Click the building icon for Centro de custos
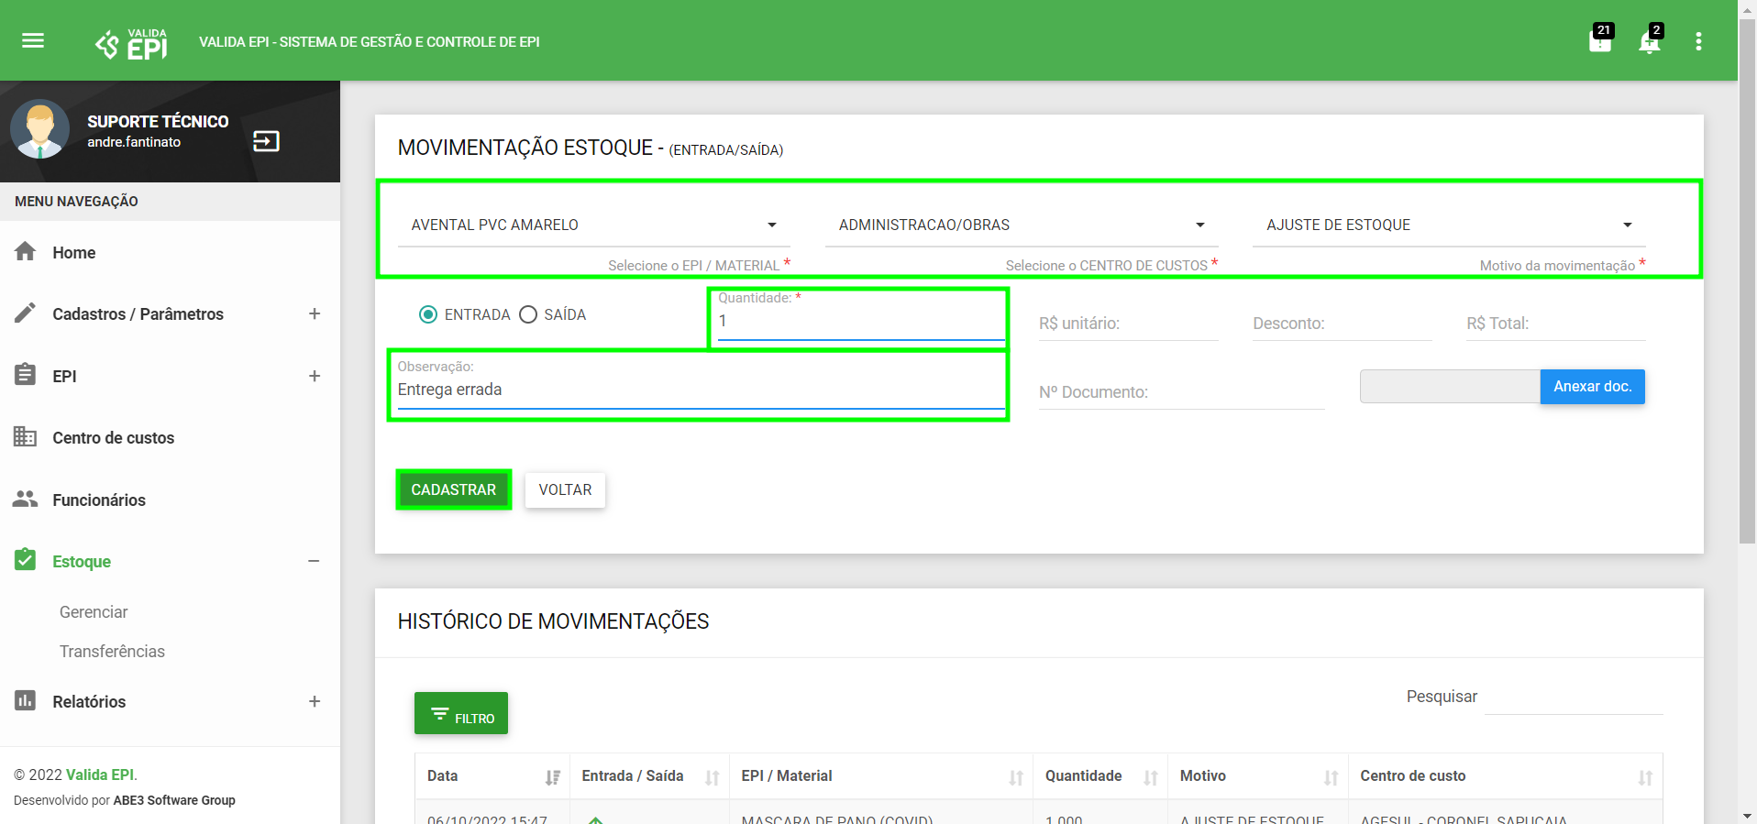 [26, 436]
